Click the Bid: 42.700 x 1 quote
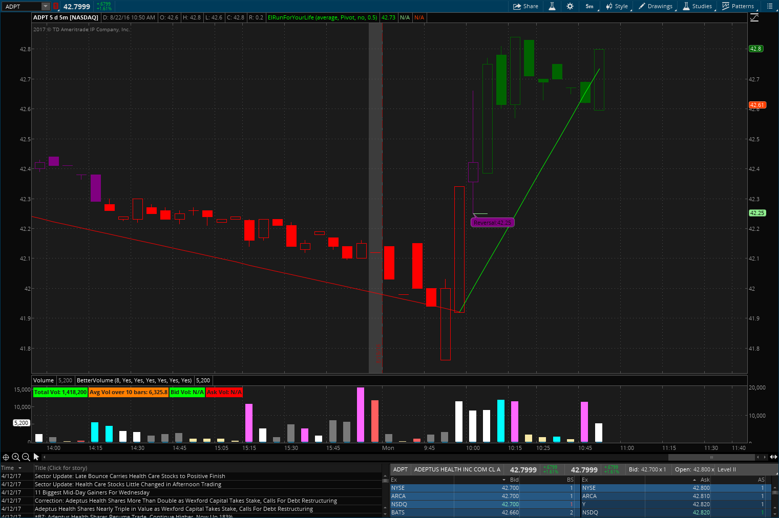This screenshot has height=518, width=779. 647,469
